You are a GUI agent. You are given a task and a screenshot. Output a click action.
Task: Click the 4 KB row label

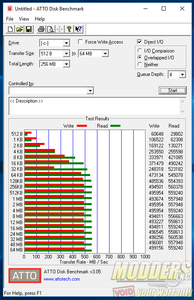[x=18, y=151]
